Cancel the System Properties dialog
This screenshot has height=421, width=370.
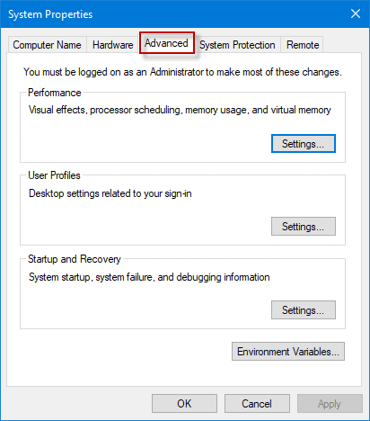coord(257,404)
